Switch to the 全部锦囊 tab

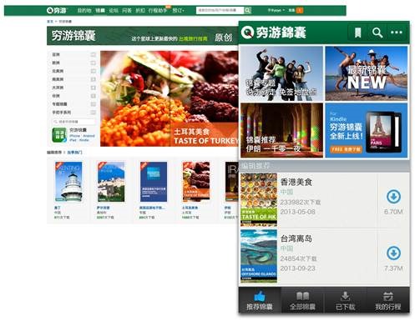302,301
